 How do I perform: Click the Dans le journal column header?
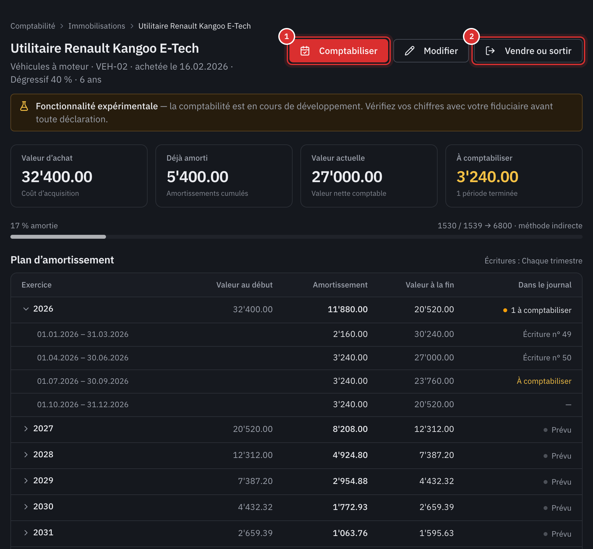[545, 285]
